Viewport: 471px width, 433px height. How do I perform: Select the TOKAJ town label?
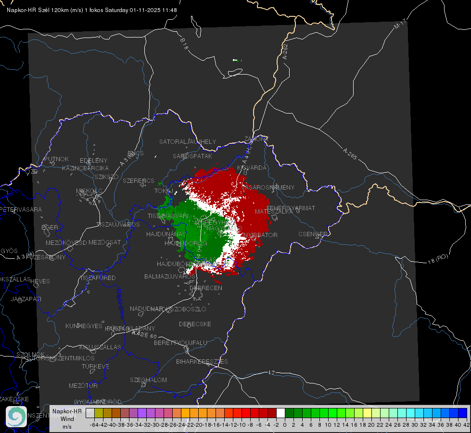[164, 191]
